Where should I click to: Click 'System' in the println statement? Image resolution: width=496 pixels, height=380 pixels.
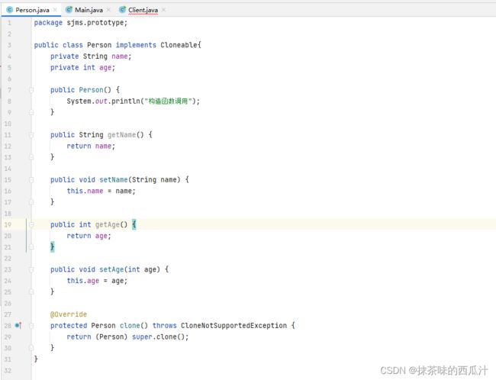pos(79,101)
